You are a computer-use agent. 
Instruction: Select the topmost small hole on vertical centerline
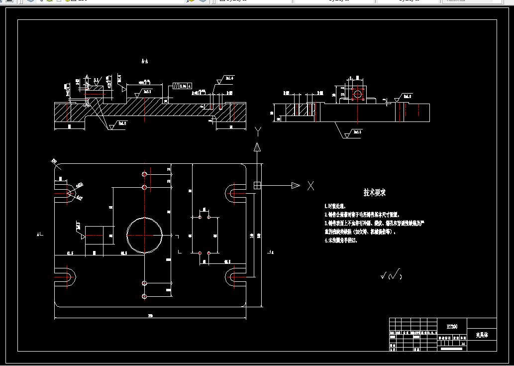(x=145, y=174)
